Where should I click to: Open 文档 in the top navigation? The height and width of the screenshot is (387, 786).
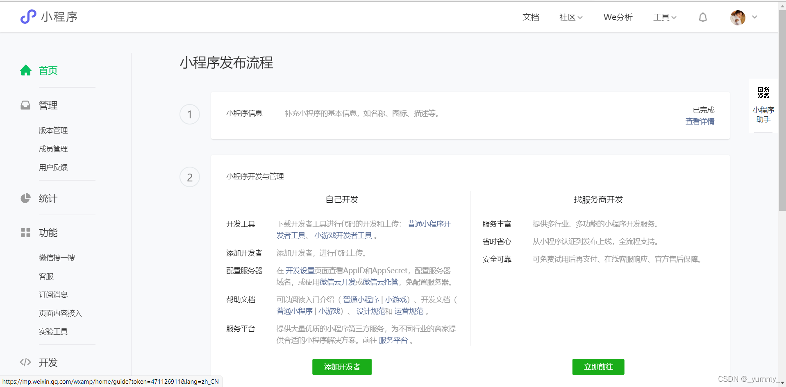531,17
